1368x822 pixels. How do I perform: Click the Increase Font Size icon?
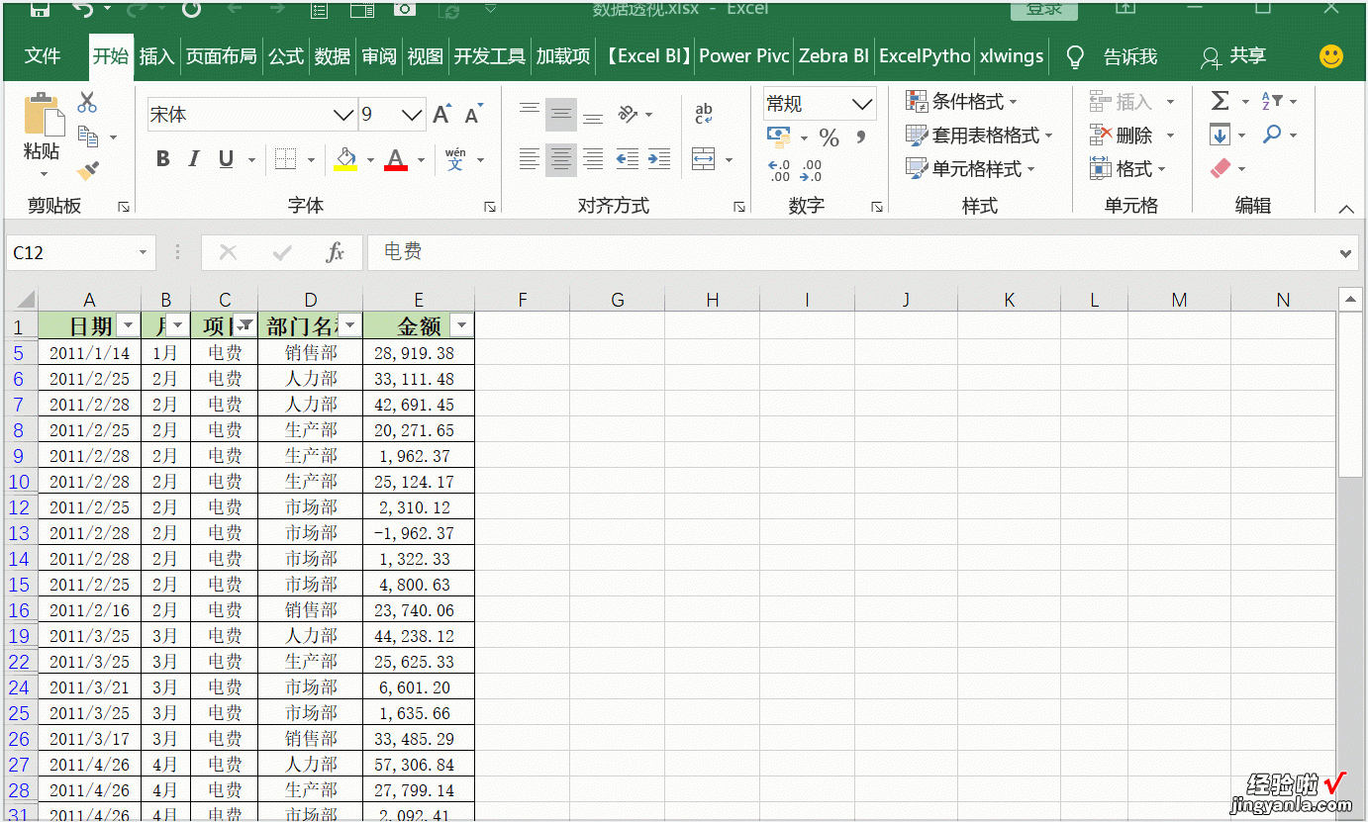coord(442,114)
